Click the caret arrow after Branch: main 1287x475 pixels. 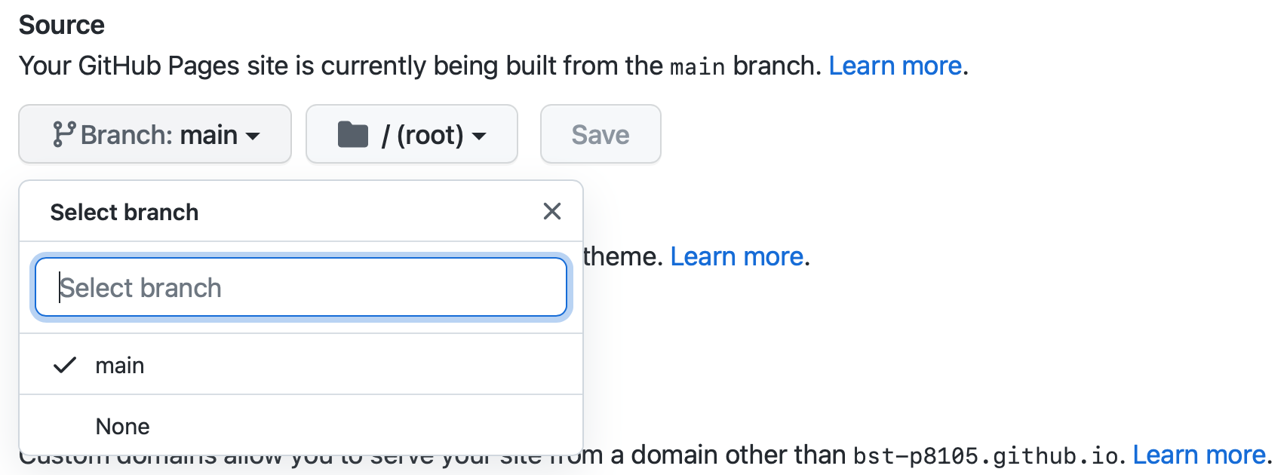(x=253, y=136)
